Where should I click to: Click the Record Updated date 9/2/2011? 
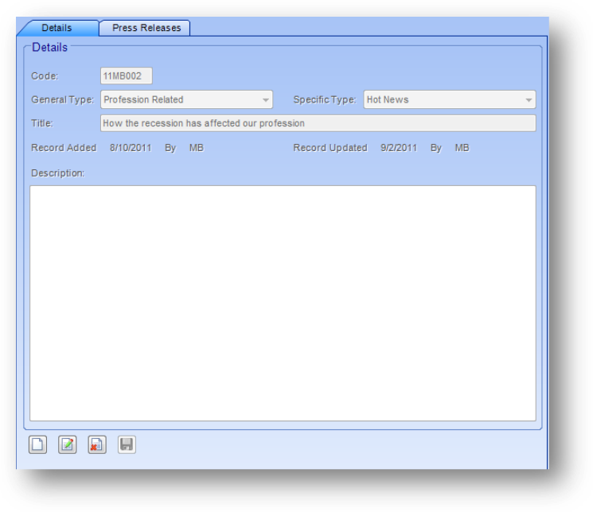tap(399, 148)
